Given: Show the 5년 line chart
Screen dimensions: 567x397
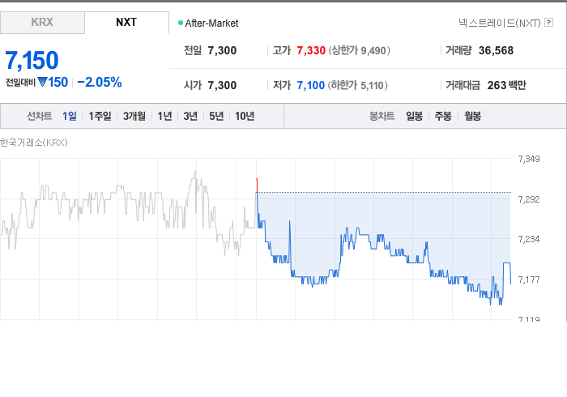Looking at the screenshot, I should [x=216, y=116].
